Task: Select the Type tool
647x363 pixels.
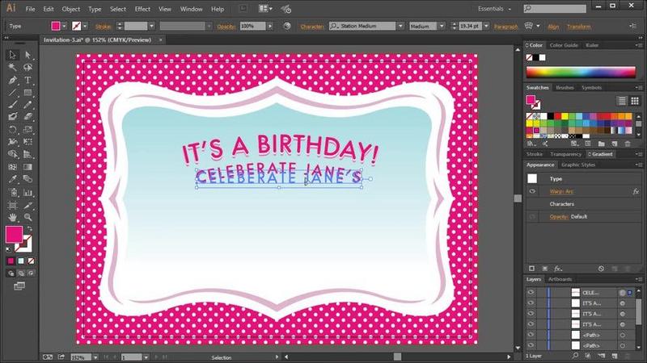Action: 27,80
